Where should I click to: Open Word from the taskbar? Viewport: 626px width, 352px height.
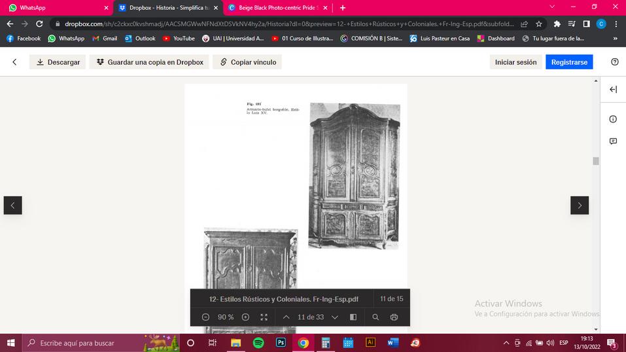393,343
